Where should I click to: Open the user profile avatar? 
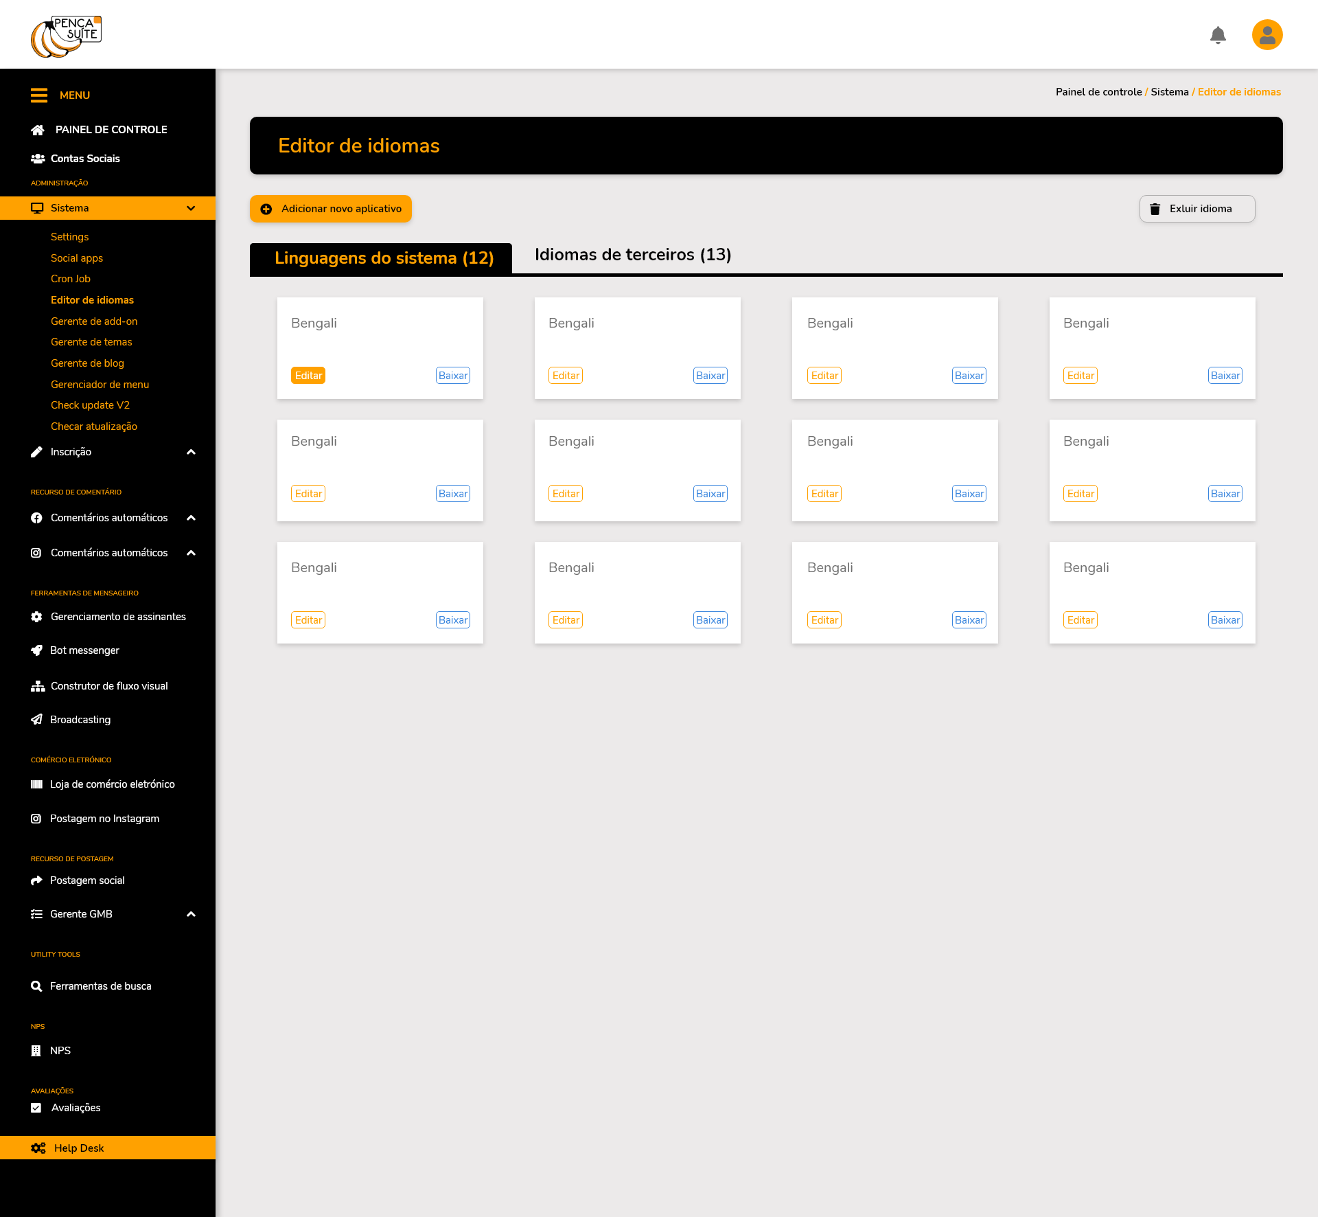click(x=1267, y=35)
